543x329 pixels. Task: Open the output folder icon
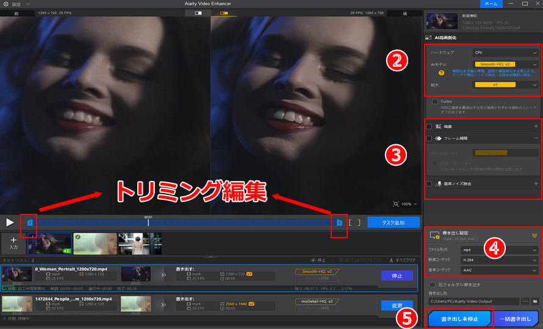tap(535, 301)
